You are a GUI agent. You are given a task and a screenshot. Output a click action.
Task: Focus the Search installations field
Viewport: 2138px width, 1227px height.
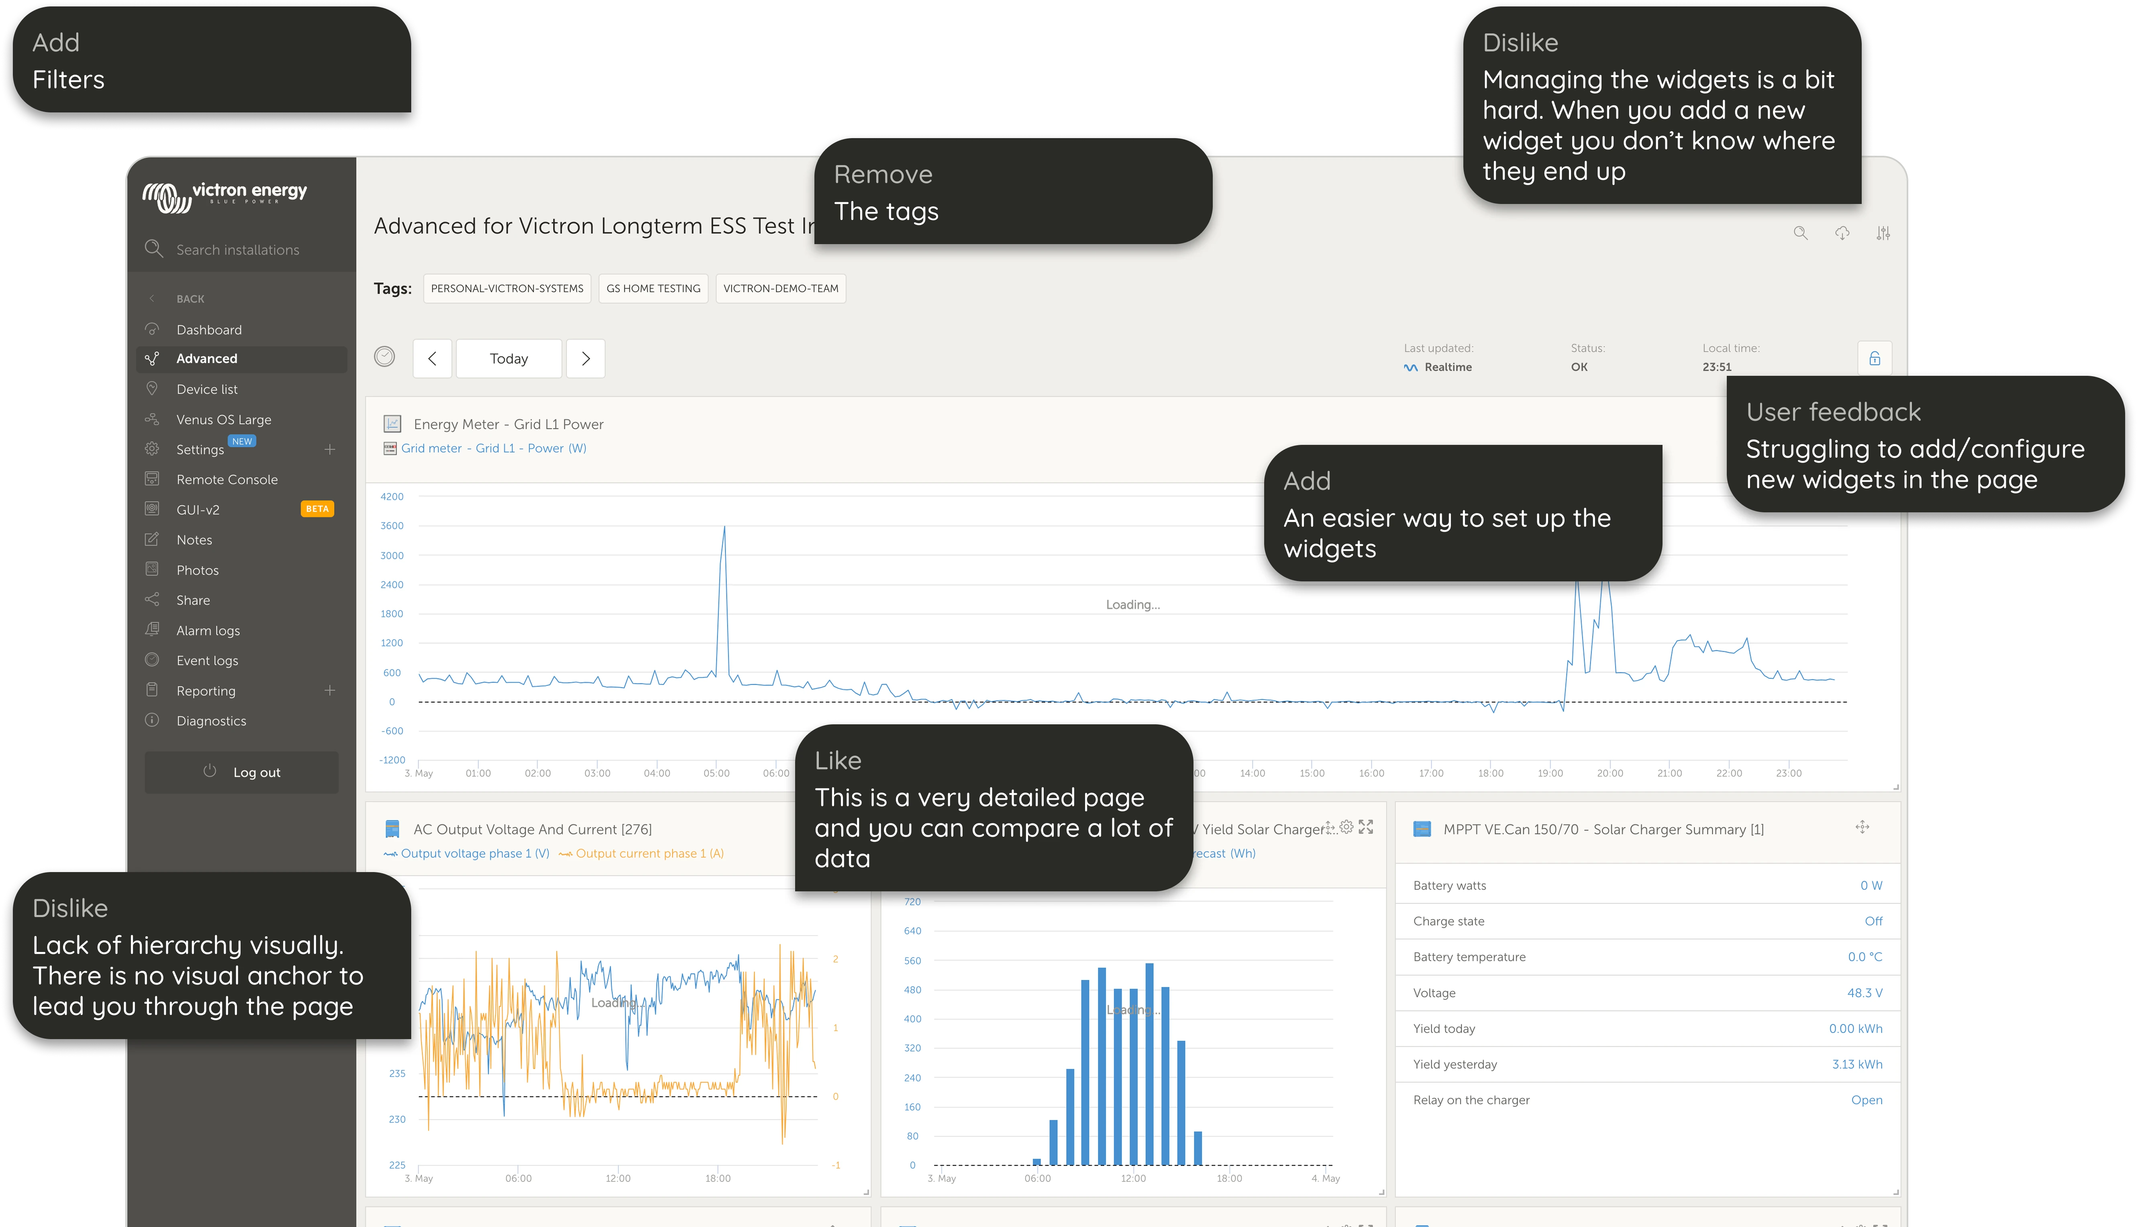(241, 249)
